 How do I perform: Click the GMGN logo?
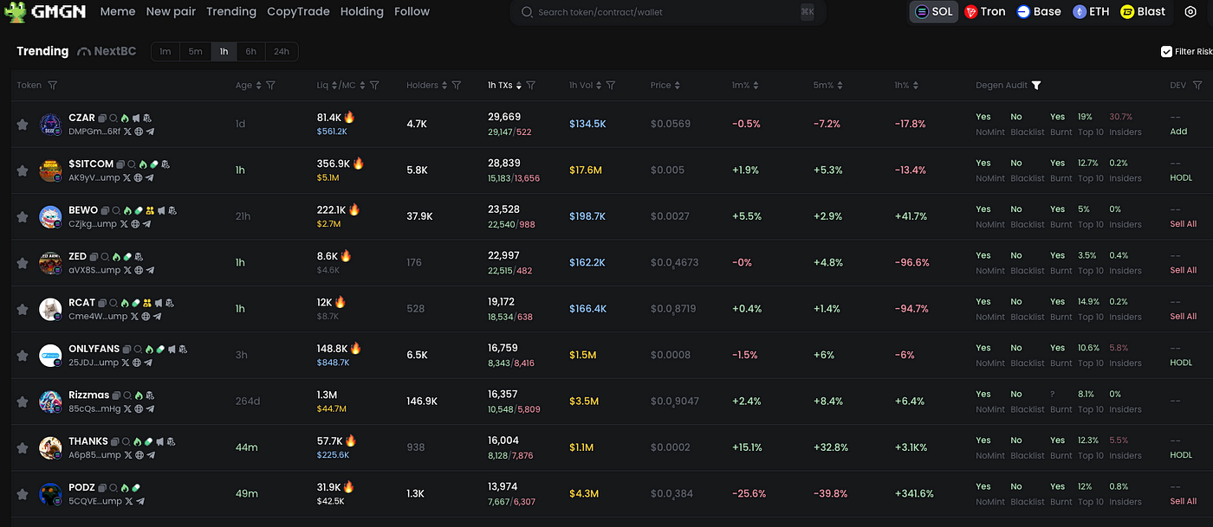[47, 12]
